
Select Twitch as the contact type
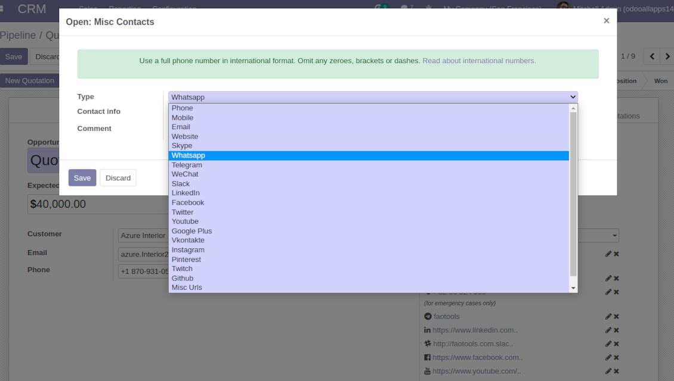point(369,268)
